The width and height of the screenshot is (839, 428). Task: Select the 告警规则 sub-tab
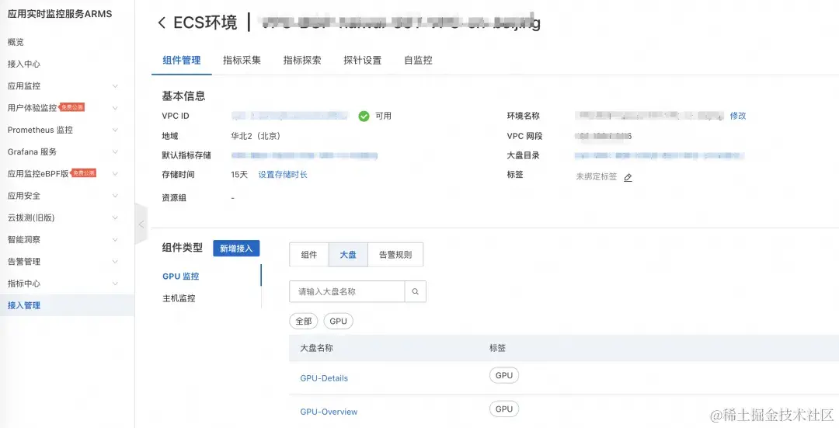395,255
